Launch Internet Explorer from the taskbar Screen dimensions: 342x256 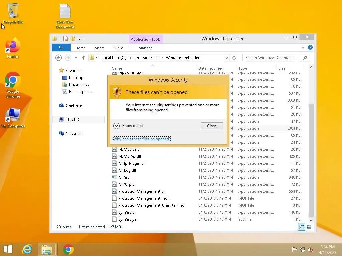click(27, 249)
